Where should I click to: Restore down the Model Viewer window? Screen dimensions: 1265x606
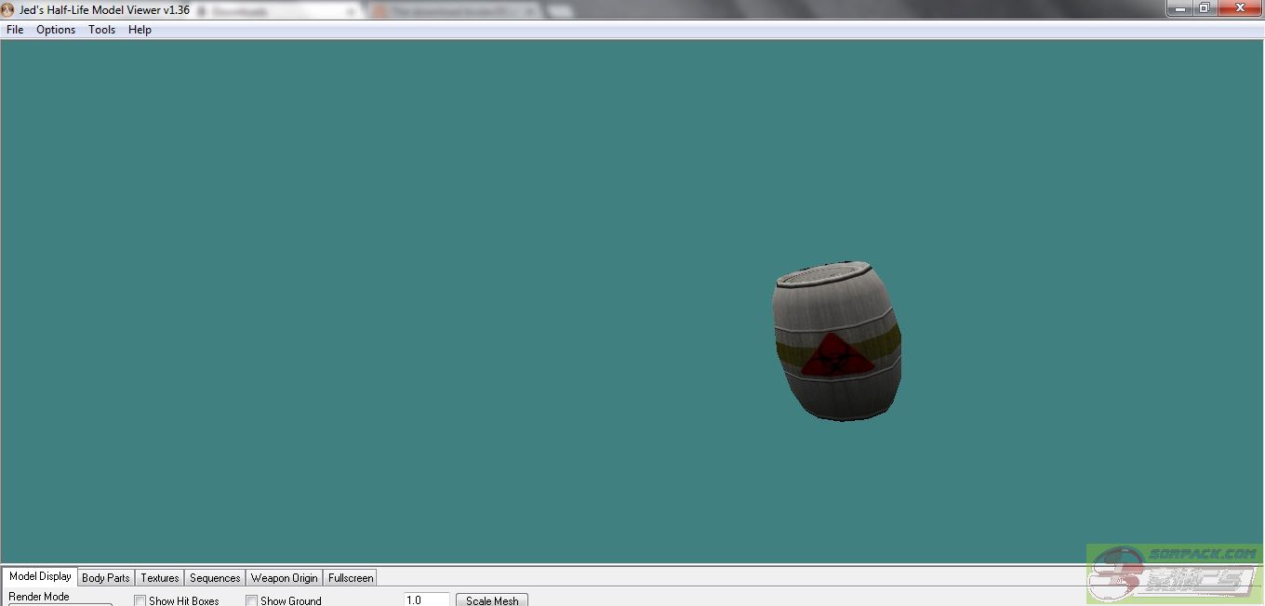pos(1205,7)
